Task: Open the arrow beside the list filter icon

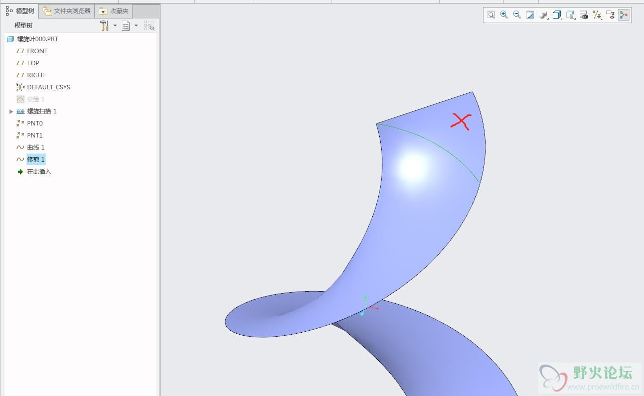Action: tap(136, 26)
